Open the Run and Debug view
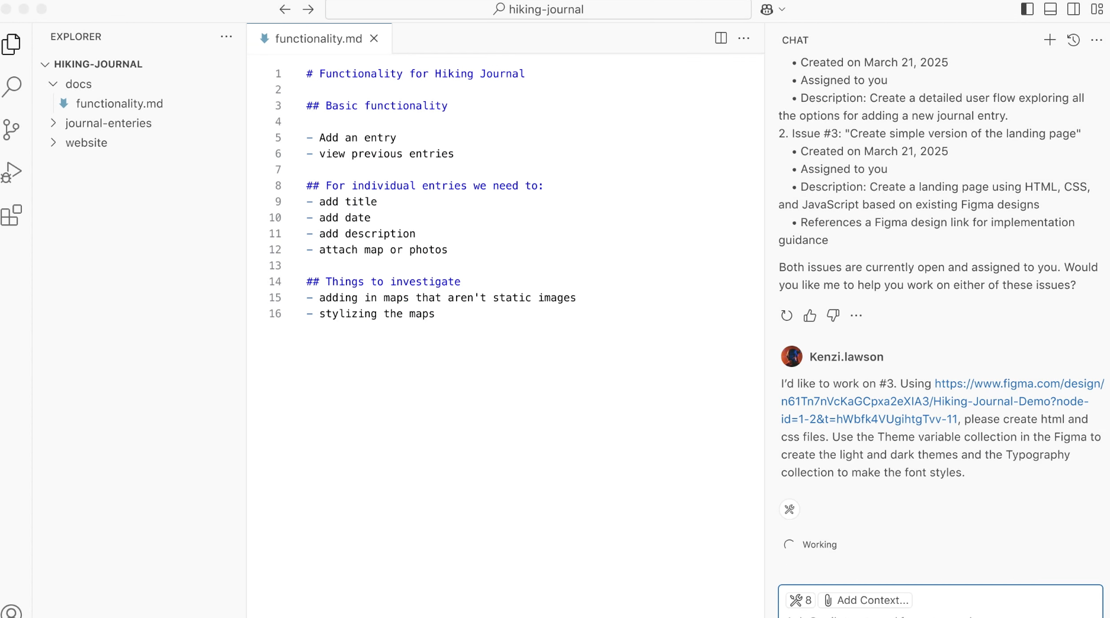Image resolution: width=1110 pixels, height=618 pixels. [11, 172]
